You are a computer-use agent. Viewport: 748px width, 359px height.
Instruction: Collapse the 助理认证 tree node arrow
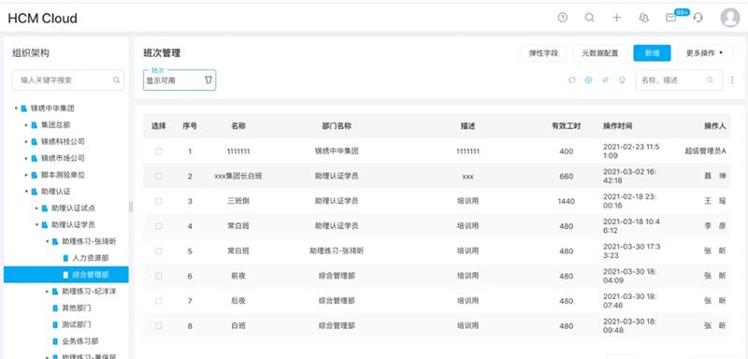(x=26, y=192)
